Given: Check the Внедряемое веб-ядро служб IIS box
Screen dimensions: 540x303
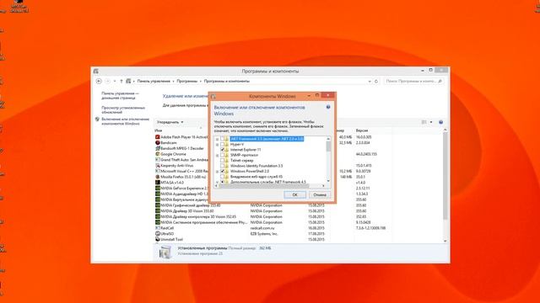Looking at the screenshot, I should click(x=223, y=177).
